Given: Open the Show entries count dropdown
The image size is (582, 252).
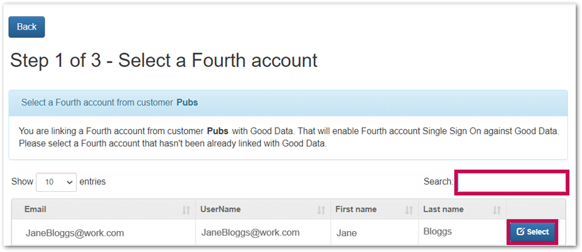Looking at the screenshot, I should 57,182.
